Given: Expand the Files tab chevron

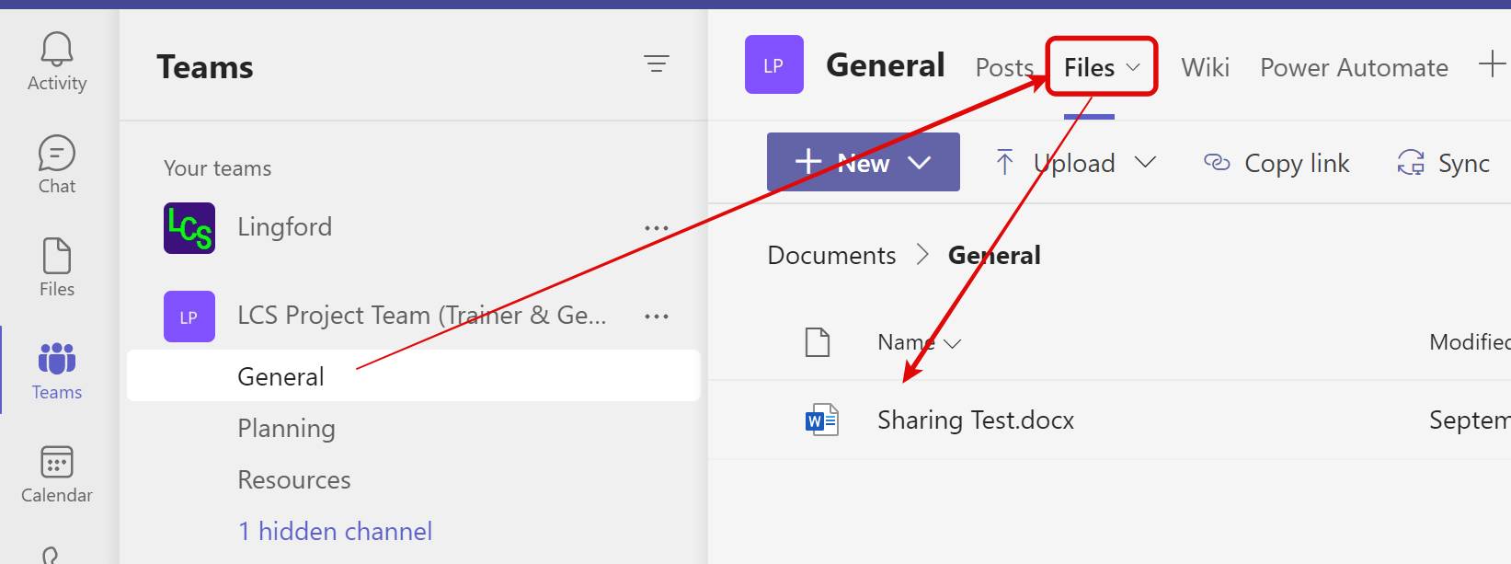Looking at the screenshot, I should [1133, 67].
